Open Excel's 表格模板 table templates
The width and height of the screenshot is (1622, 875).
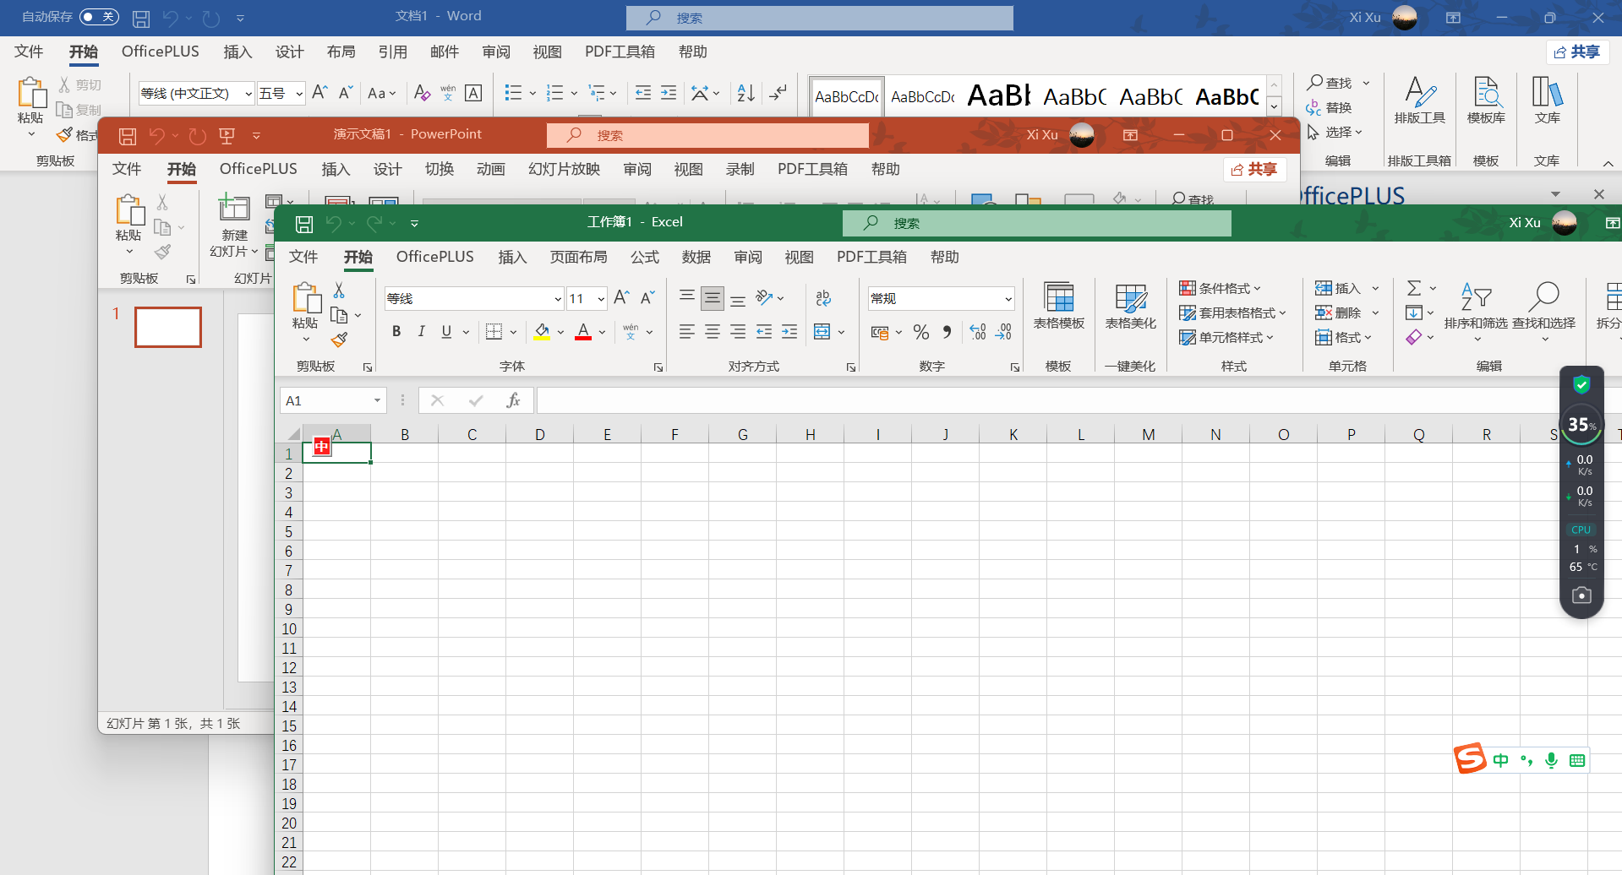[x=1059, y=306]
